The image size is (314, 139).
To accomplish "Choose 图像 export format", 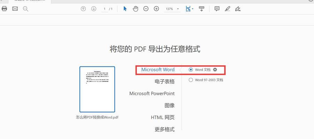I will [170, 105].
